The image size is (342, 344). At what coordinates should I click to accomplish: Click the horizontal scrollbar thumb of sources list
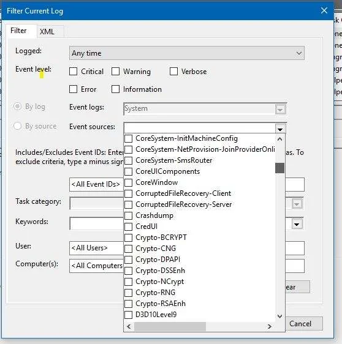point(170,327)
